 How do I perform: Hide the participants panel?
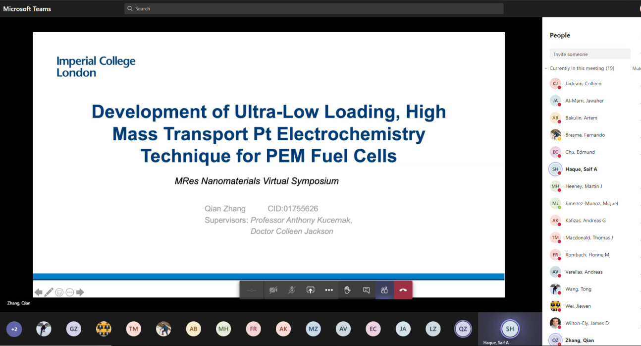click(x=384, y=290)
